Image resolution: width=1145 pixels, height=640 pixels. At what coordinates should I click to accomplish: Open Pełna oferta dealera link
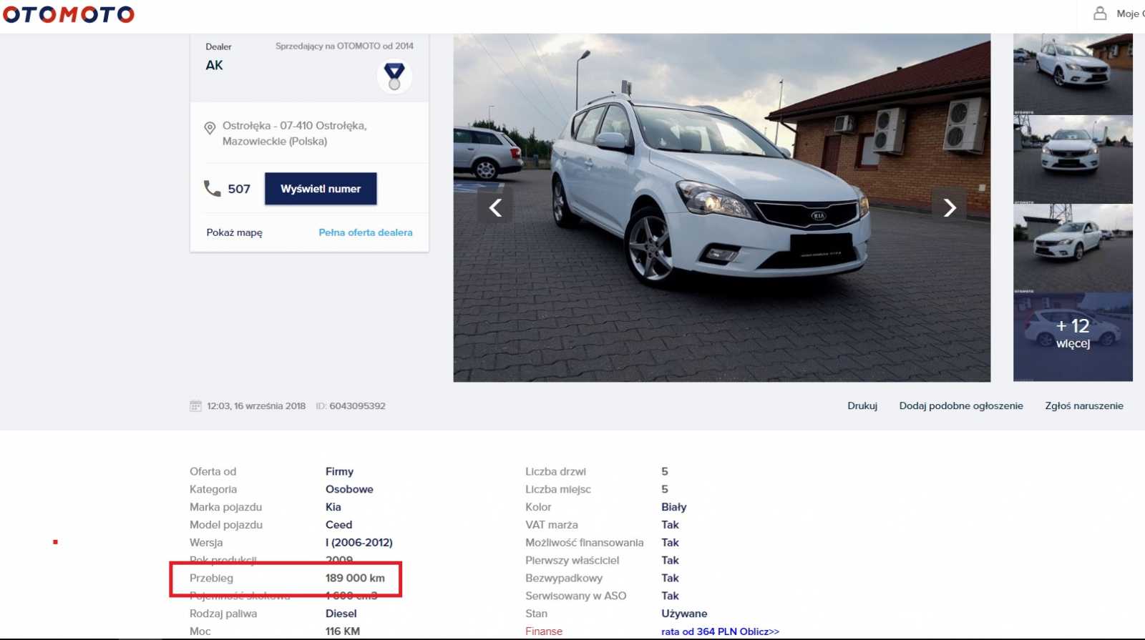coord(365,232)
